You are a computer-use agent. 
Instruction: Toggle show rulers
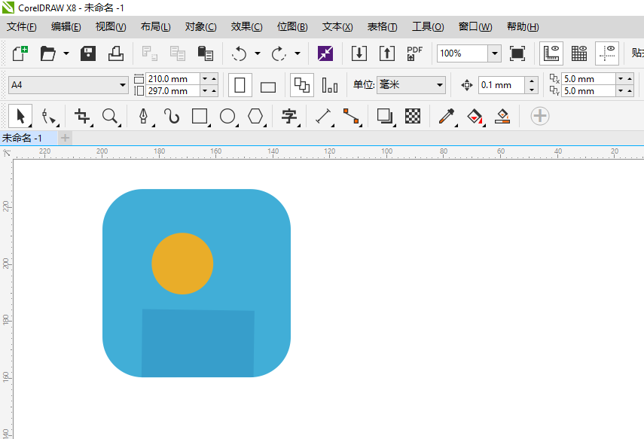click(x=551, y=53)
